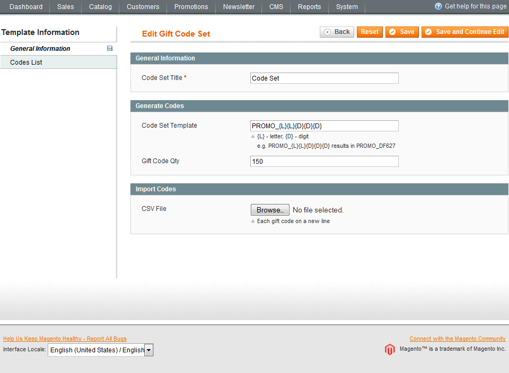
Task: Go to the Dashboard menu
Action: click(26, 7)
